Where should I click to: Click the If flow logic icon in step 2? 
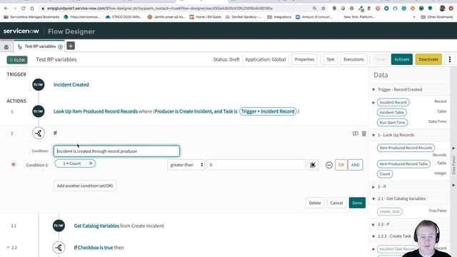39,133
